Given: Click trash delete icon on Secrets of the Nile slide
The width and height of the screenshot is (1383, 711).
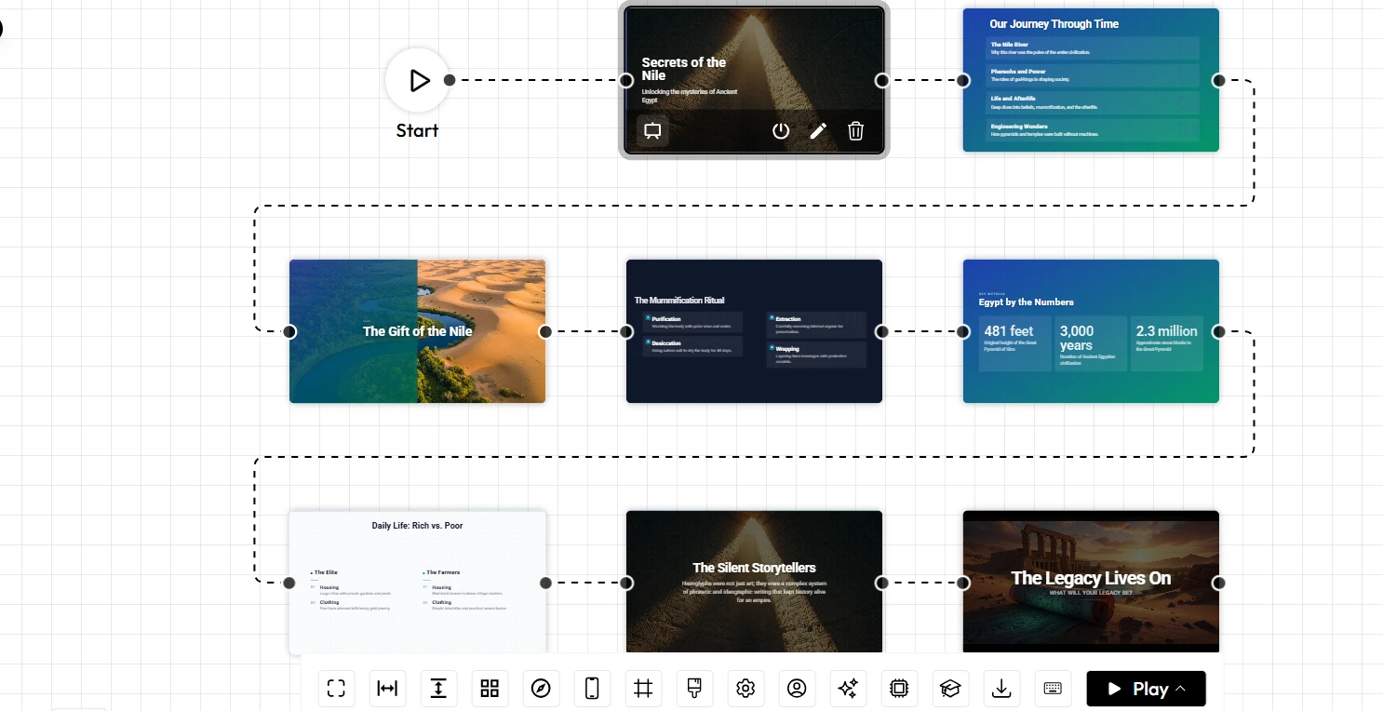Looking at the screenshot, I should (x=856, y=131).
